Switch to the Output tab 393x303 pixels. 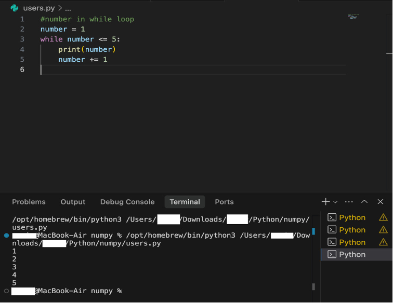73,202
